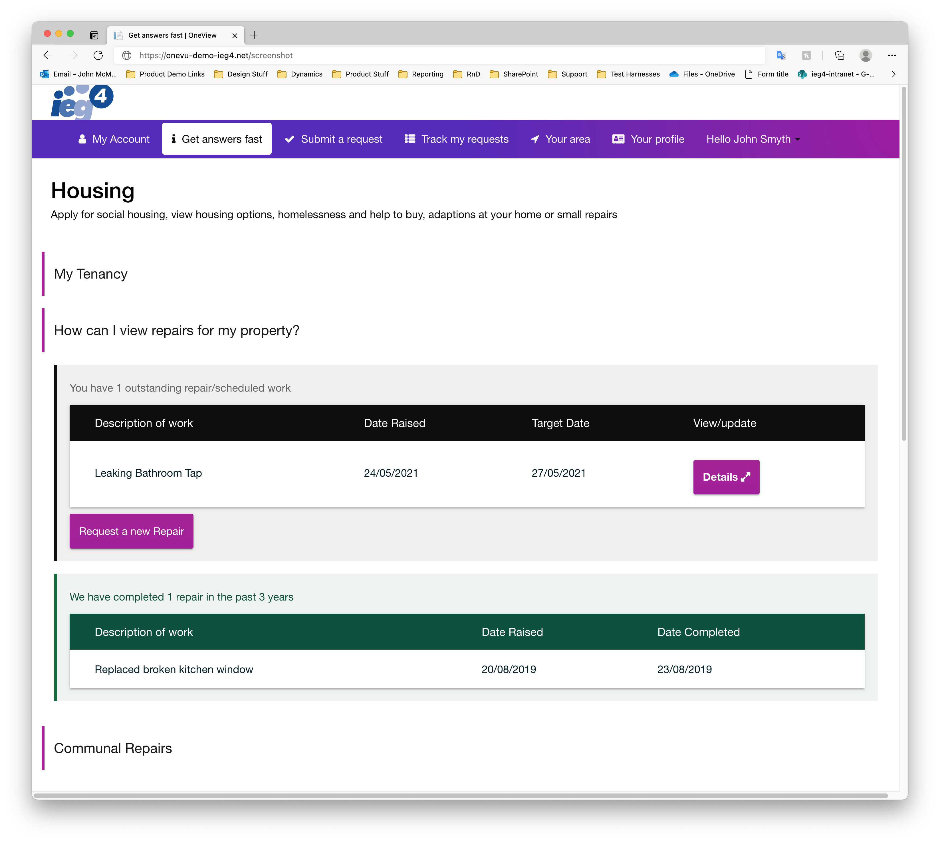This screenshot has height=842, width=940.
Task: Go to My Account in navigation
Action: point(114,139)
